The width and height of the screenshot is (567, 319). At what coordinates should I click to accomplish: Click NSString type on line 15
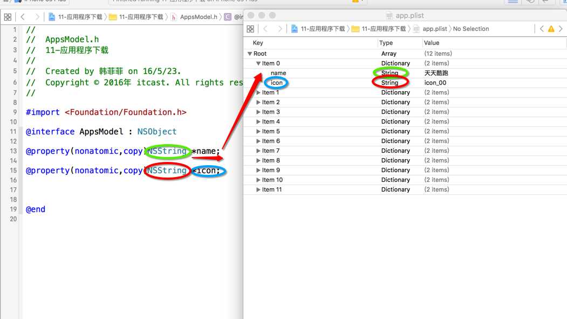point(167,171)
